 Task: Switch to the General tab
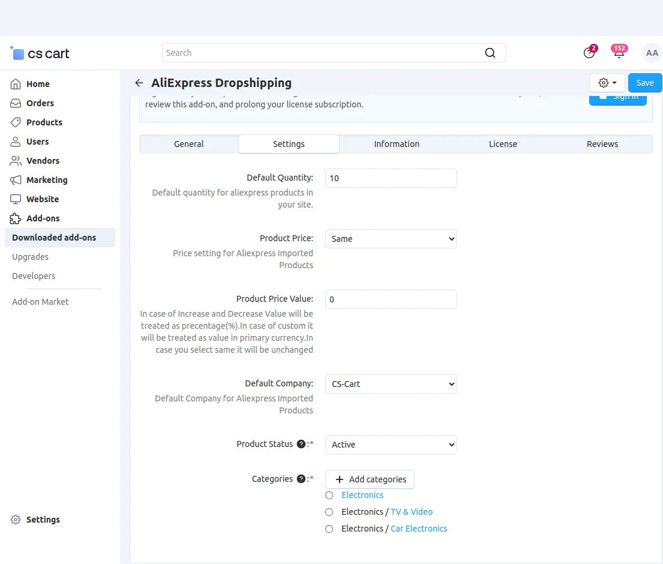[189, 144]
